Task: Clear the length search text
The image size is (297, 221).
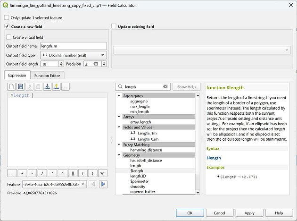Action: (165, 87)
